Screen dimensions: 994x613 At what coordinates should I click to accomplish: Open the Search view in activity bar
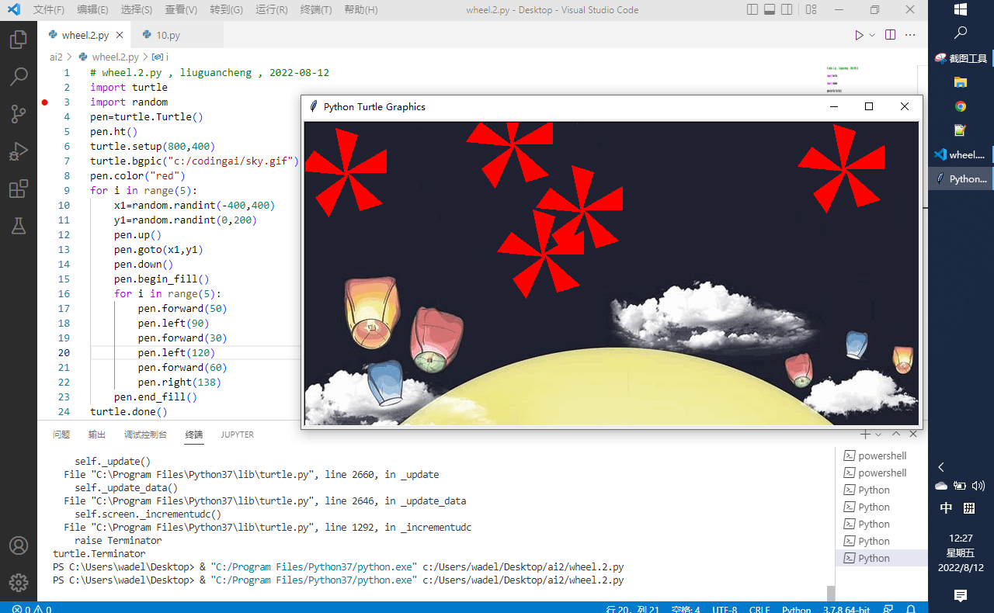click(19, 77)
